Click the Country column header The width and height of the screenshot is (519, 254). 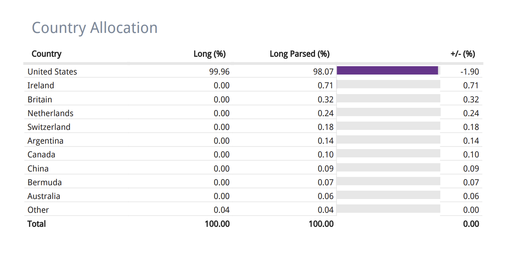[x=46, y=54]
